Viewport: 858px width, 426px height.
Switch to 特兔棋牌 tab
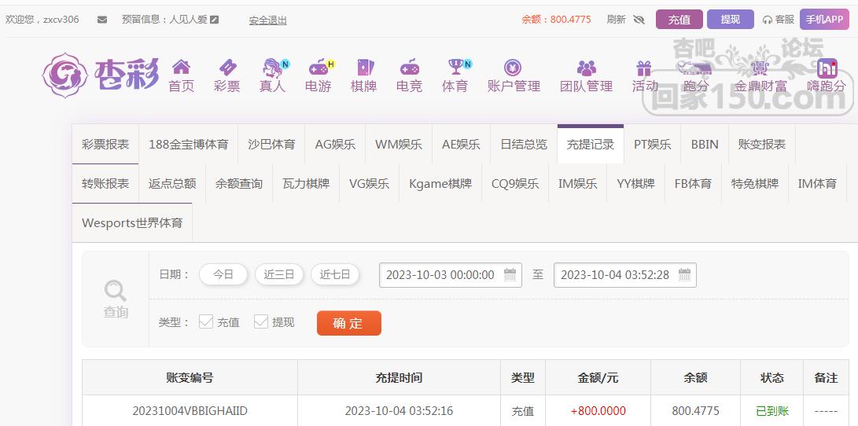754,184
